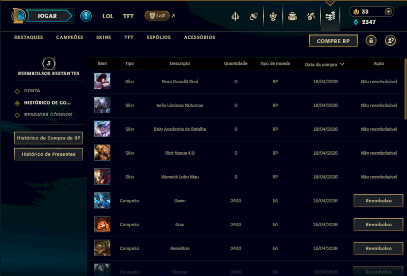Viewport: 407px width, 276px height.
Task: Open the DESTAQUES store tab
Action: 28,37
